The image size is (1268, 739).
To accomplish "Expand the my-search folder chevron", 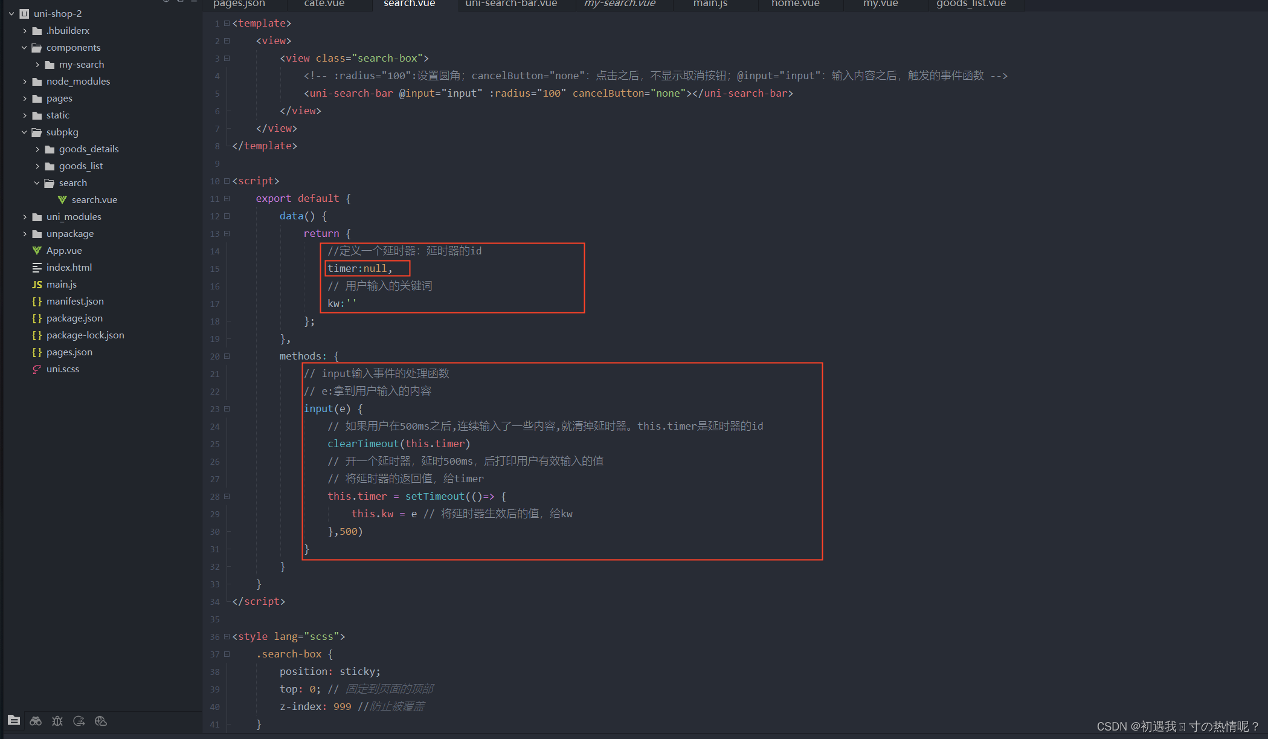I will (37, 64).
